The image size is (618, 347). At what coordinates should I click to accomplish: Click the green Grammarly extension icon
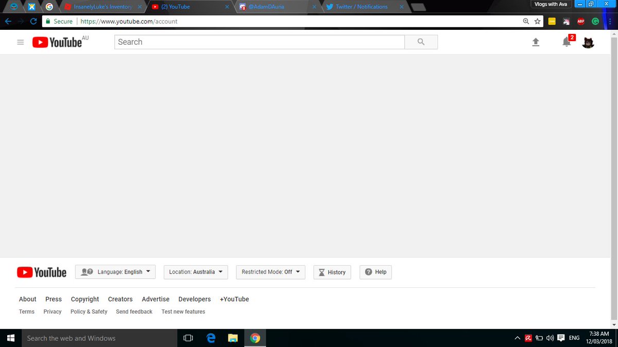(596, 21)
